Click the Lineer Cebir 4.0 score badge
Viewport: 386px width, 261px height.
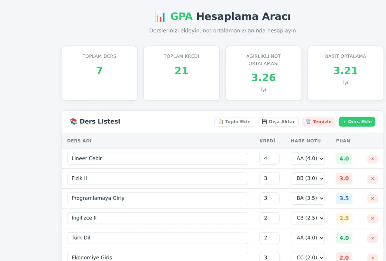pos(344,159)
